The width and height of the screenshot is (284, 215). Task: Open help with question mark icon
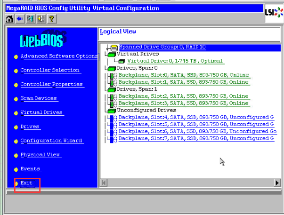(x=51, y=19)
